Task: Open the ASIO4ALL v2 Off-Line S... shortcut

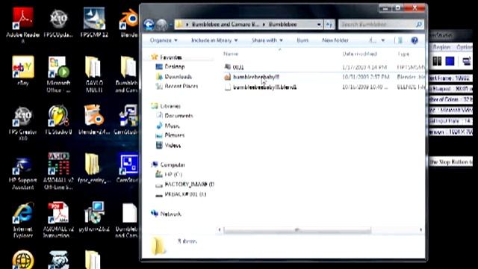Action: tap(58, 171)
